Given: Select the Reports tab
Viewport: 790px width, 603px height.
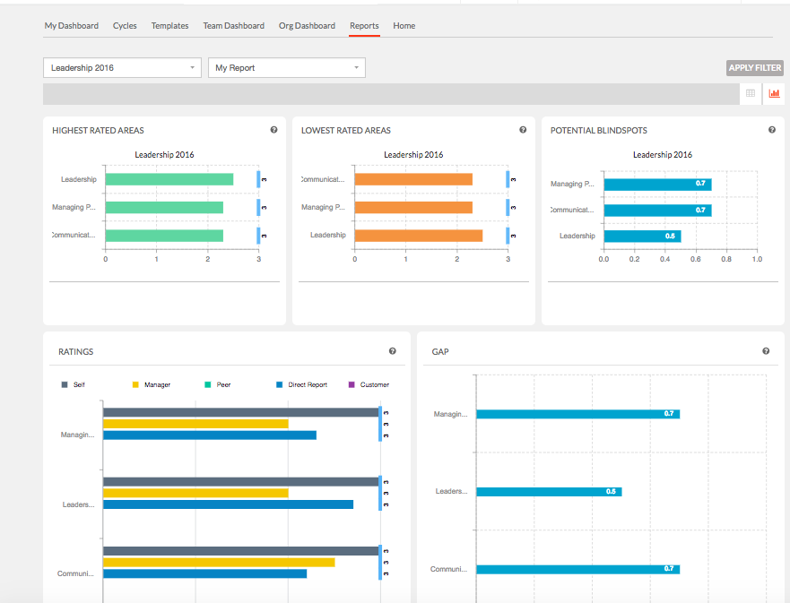Looking at the screenshot, I should 364,26.
